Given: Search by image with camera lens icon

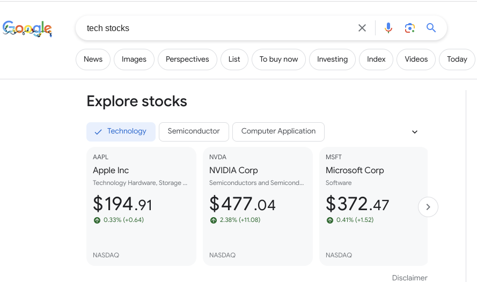Looking at the screenshot, I should pos(410,28).
